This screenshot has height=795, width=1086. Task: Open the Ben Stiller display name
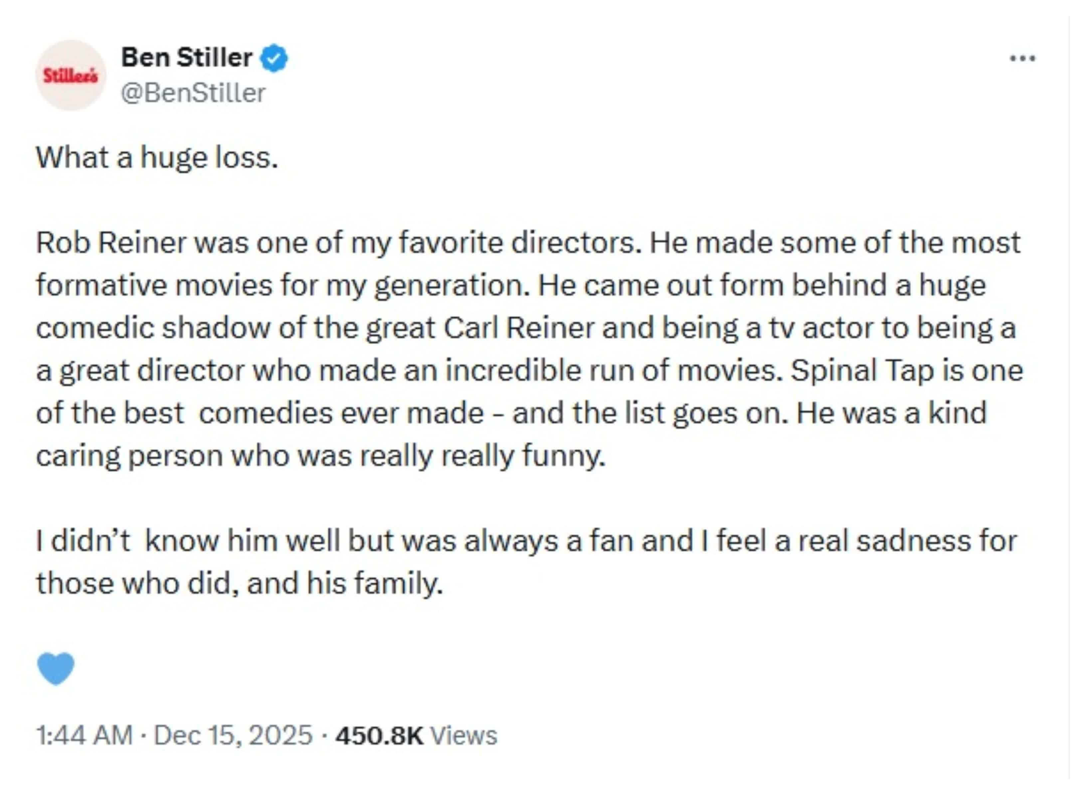coord(187,58)
